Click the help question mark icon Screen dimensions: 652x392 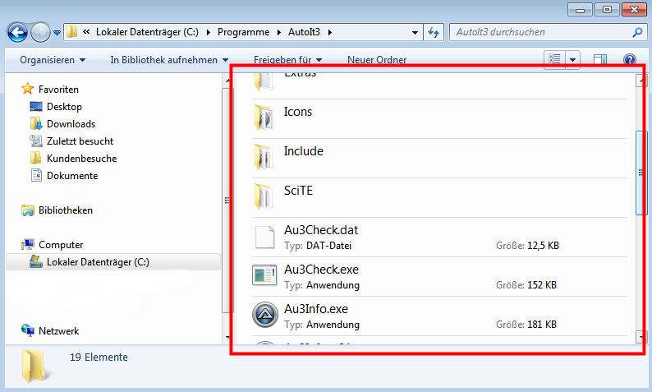(630, 60)
